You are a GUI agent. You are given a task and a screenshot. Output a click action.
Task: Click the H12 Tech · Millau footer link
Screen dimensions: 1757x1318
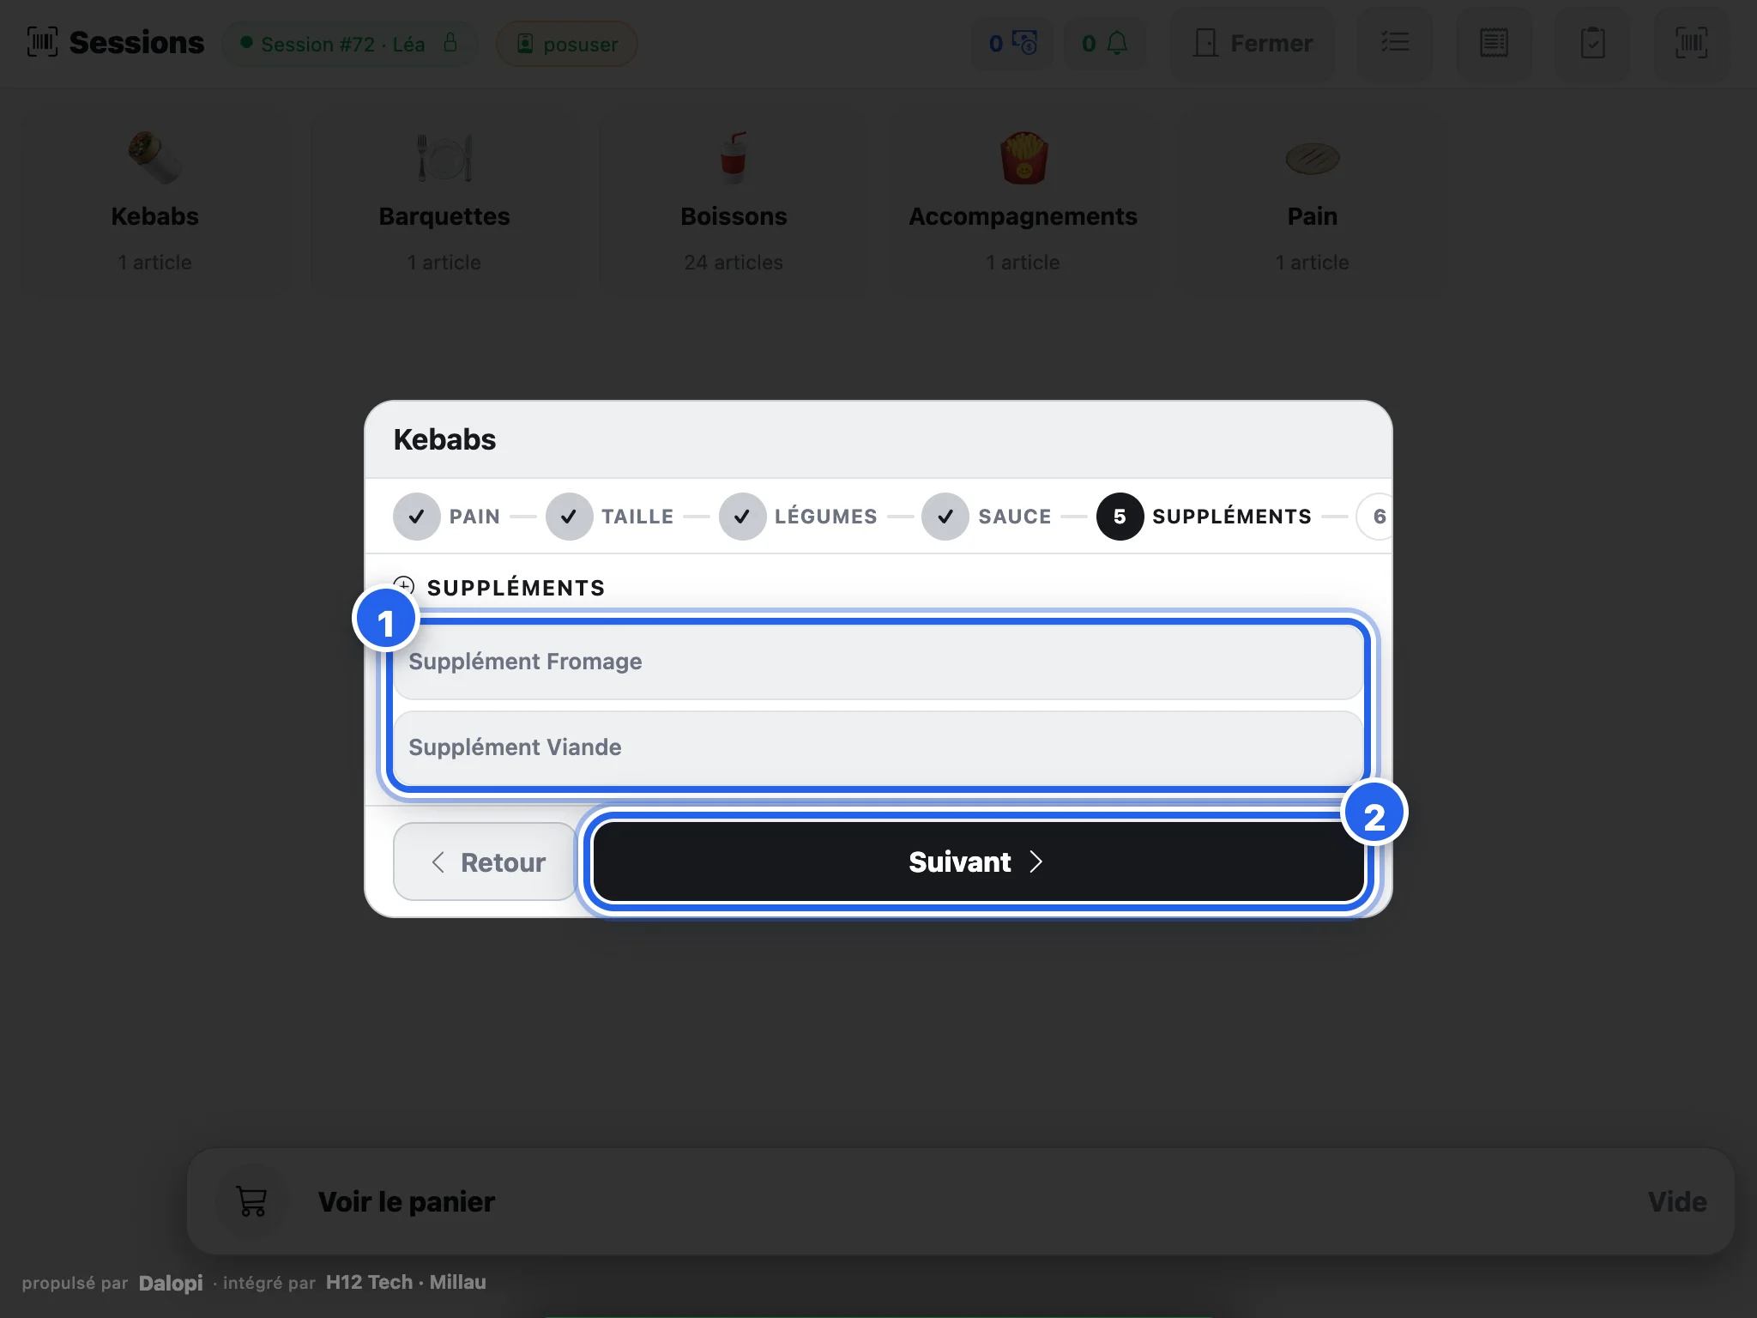(406, 1282)
